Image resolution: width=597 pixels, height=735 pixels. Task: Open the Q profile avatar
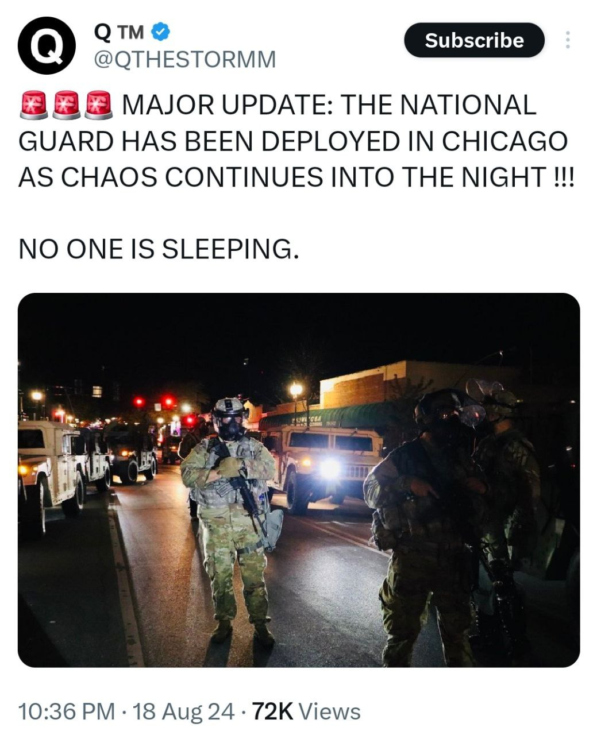tap(47, 45)
